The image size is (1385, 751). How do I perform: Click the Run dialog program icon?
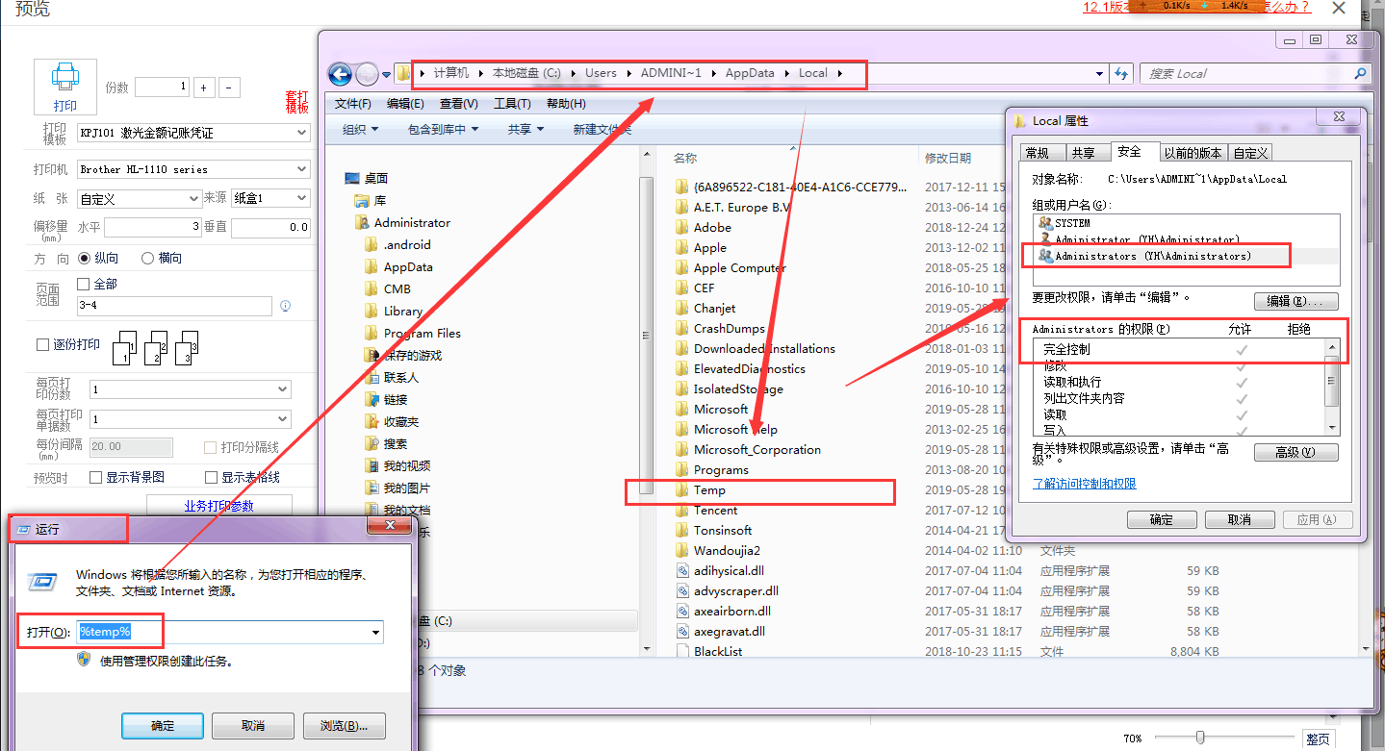click(41, 583)
